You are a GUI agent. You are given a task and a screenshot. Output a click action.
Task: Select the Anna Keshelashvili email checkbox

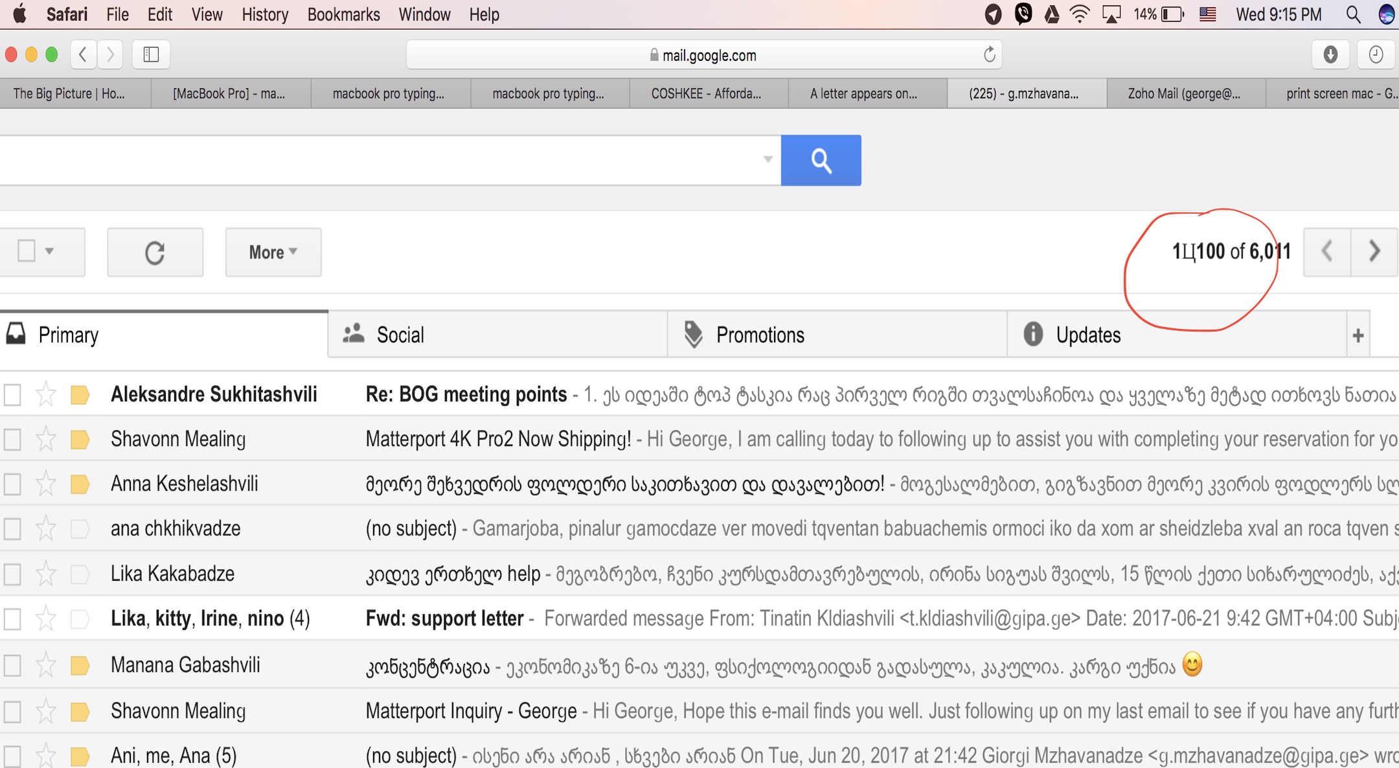[13, 484]
